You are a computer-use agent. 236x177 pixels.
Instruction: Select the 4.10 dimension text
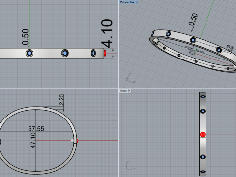click(x=107, y=33)
